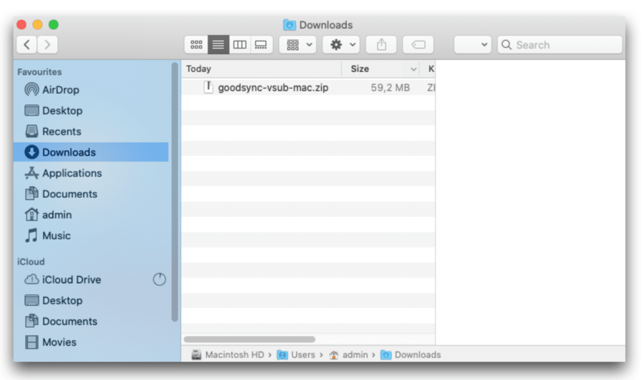The image size is (642, 380).
Task: Click Users in the path bar
Action: (297, 354)
